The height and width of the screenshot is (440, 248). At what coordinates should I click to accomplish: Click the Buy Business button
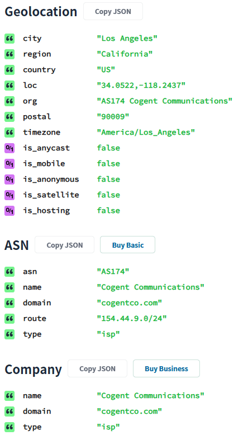[166, 369]
